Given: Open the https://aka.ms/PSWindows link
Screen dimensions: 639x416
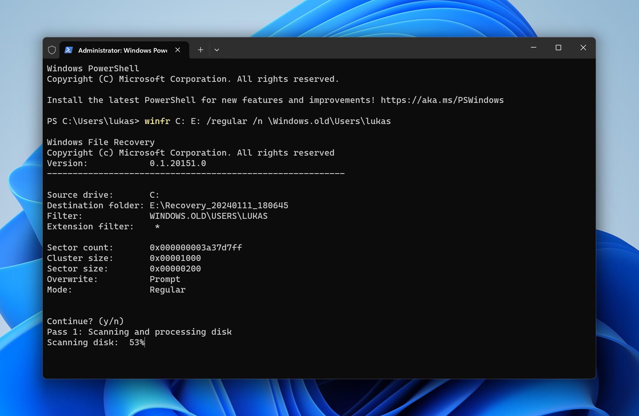Looking at the screenshot, I should (x=442, y=100).
